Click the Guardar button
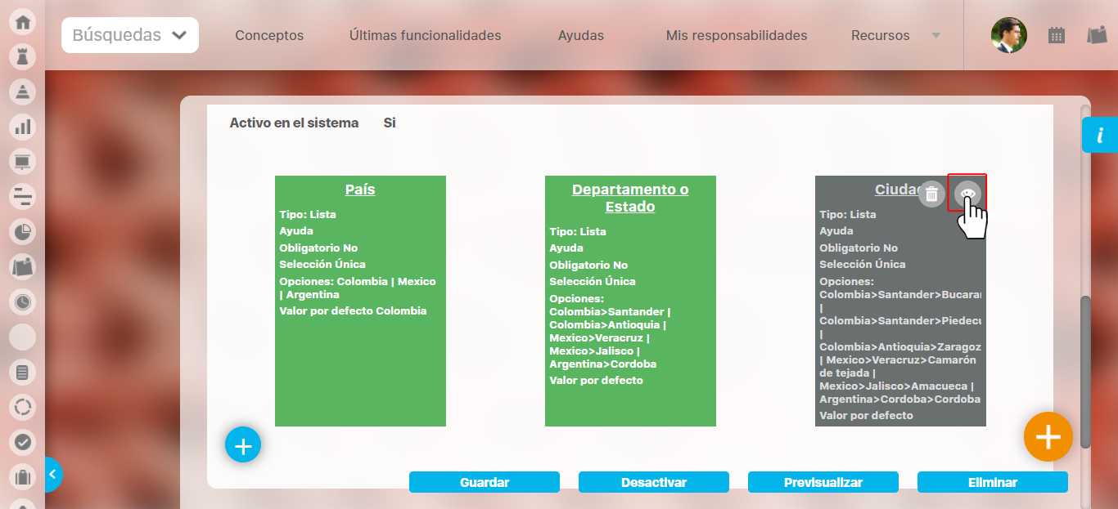The image size is (1118, 509). [x=485, y=482]
